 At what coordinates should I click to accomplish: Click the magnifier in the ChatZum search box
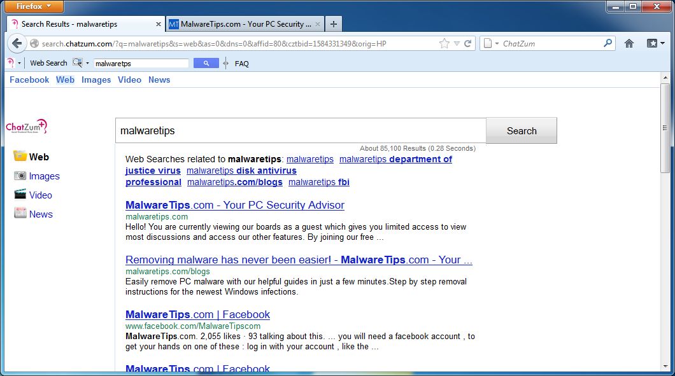[x=608, y=43]
